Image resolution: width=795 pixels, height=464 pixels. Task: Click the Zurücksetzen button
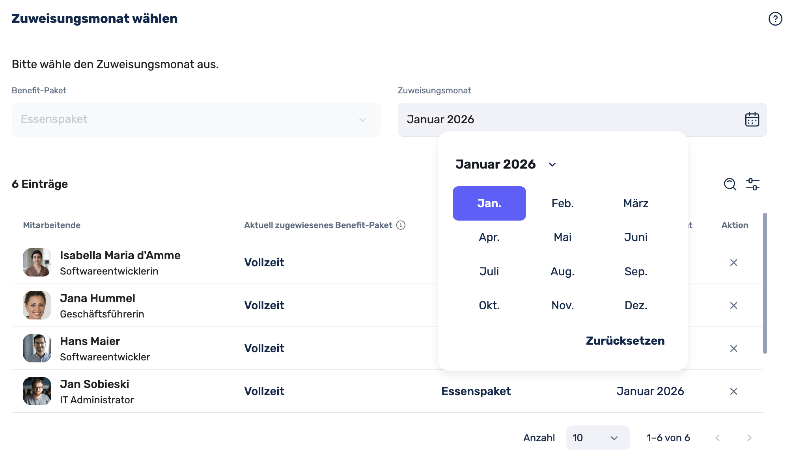coord(625,341)
